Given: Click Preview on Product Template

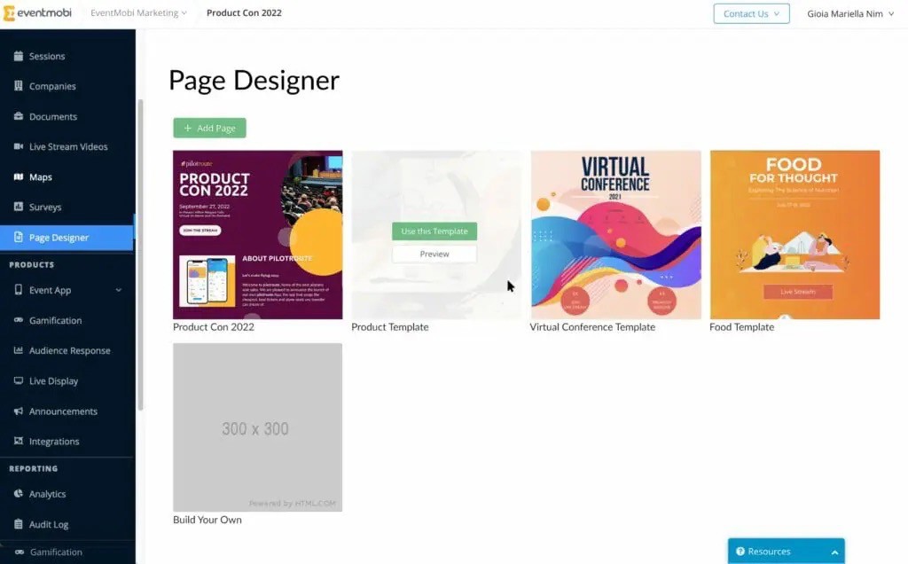Looking at the screenshot, I should tap(434, 254).
